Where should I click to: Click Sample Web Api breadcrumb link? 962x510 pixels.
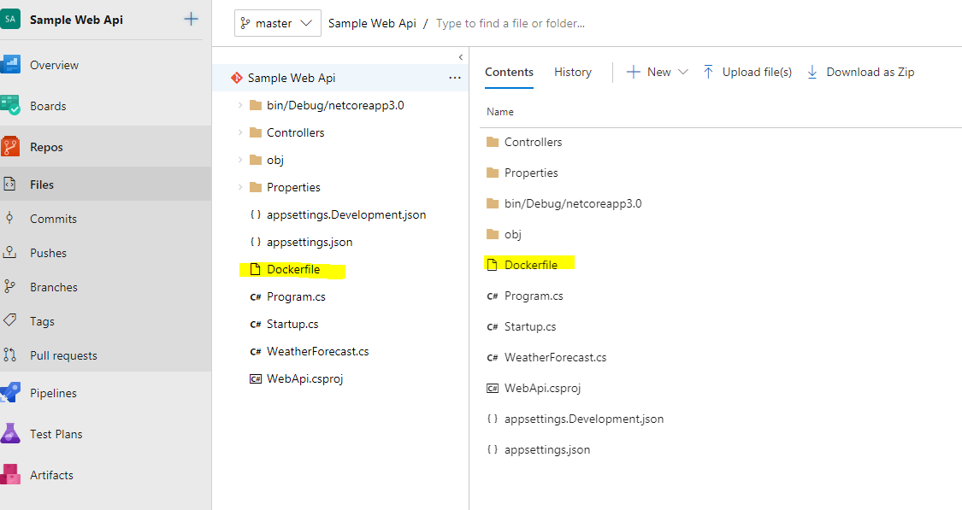coord(372,23)
